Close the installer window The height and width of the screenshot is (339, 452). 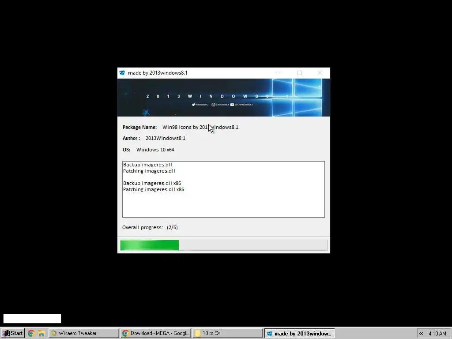point(320,73)
